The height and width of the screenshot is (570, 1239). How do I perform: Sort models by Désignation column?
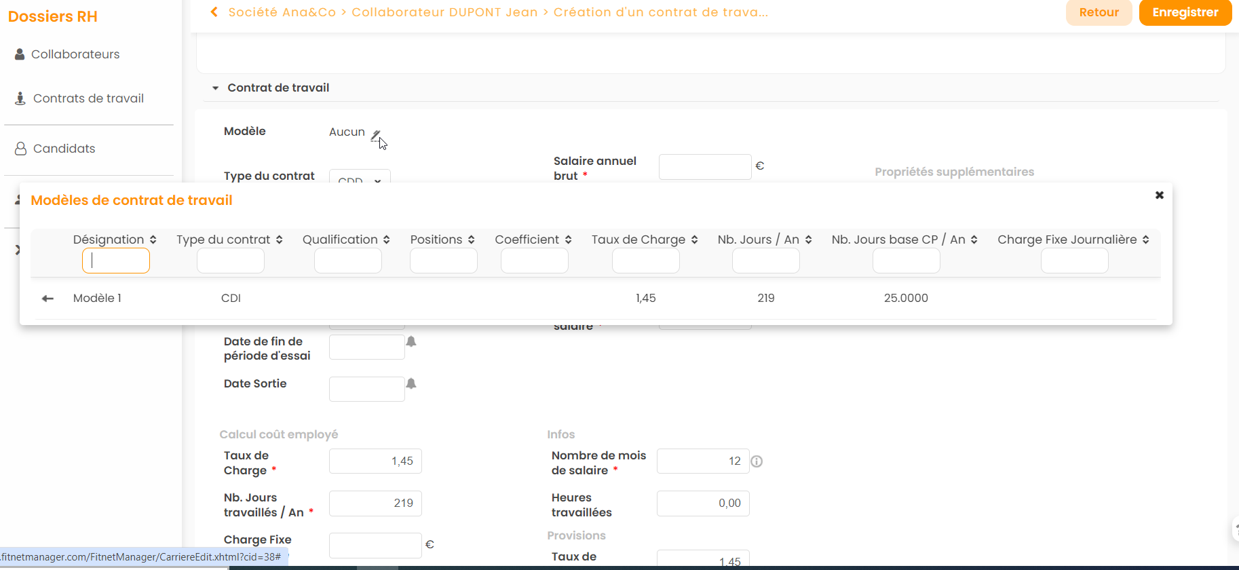pos(153,240)
